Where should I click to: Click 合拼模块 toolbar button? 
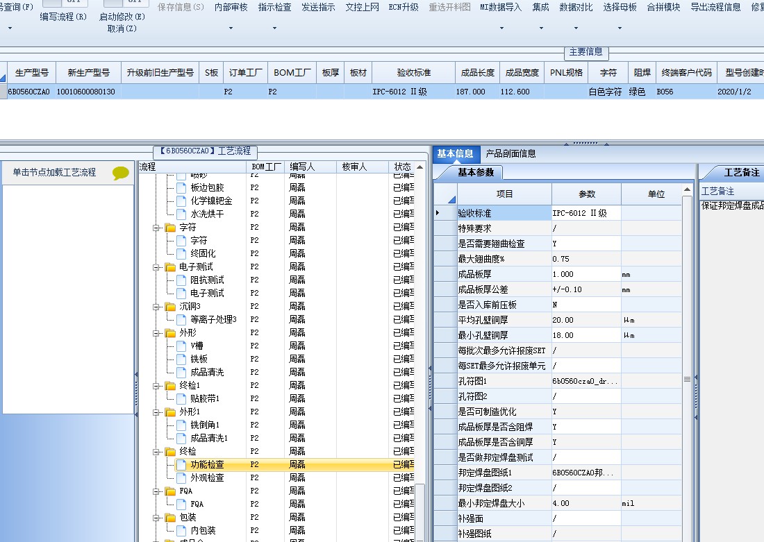(663, 8)
